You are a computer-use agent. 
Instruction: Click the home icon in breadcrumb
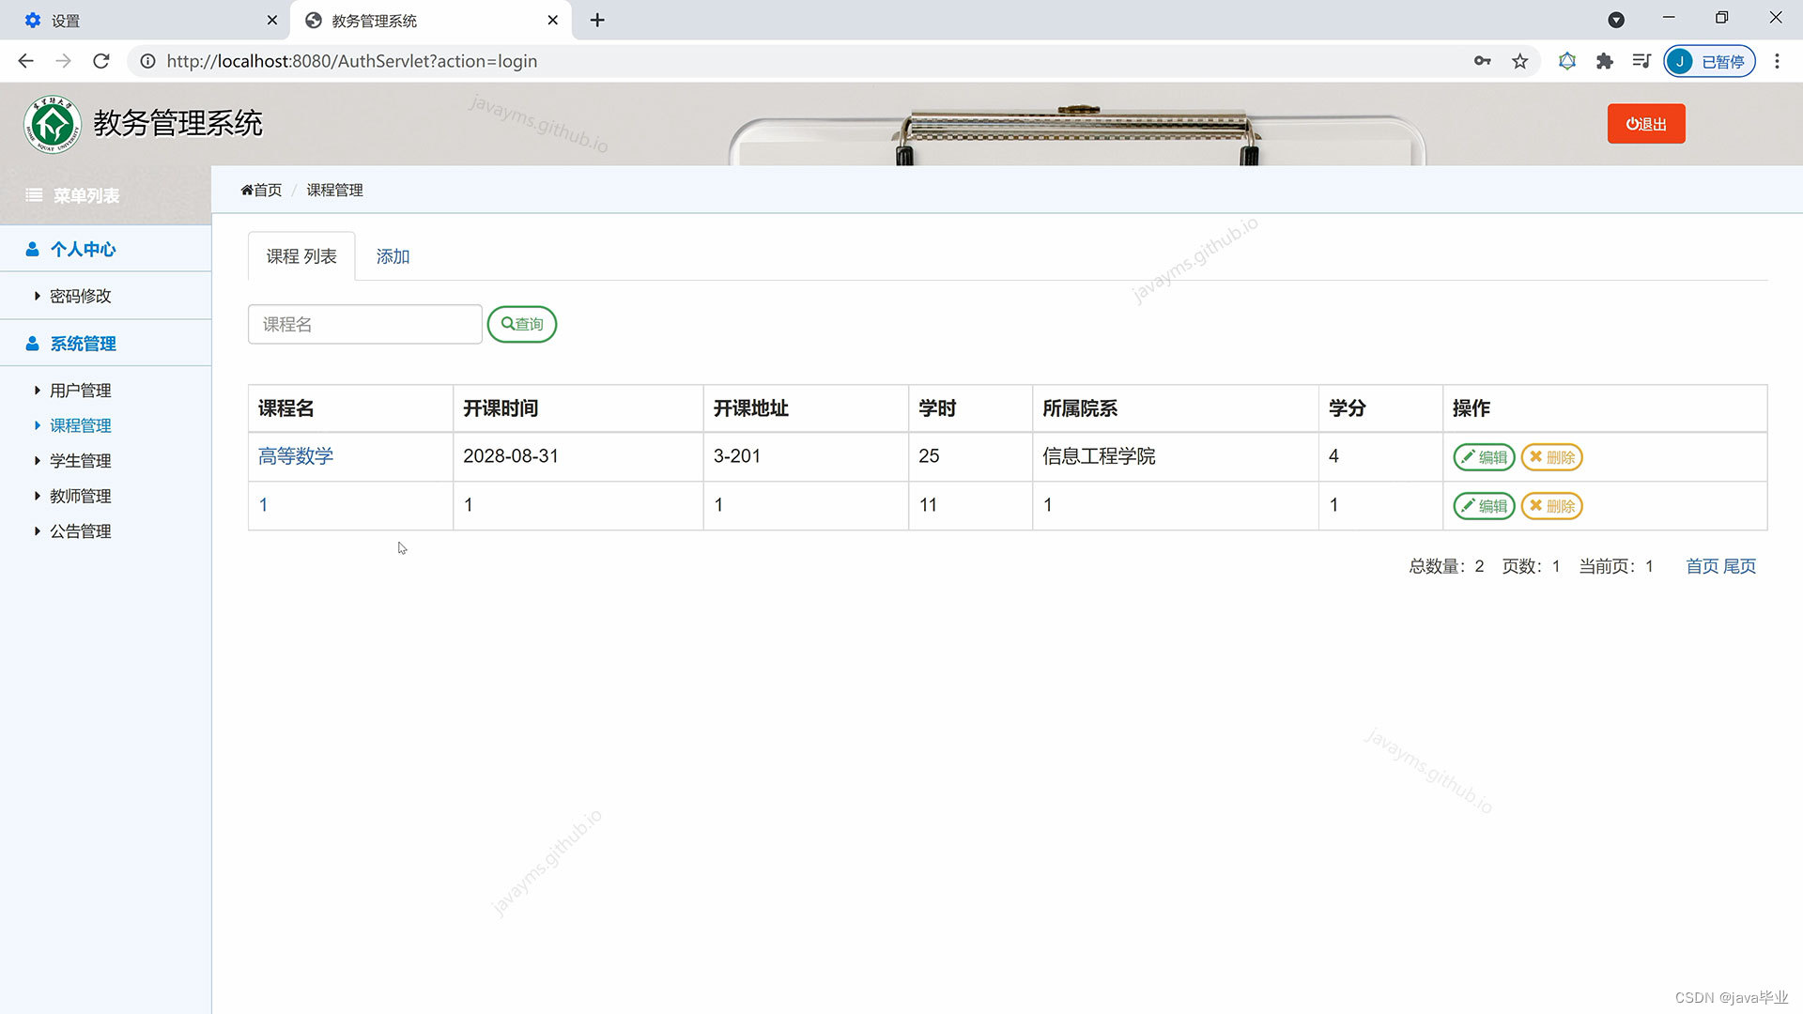pos(247,191)
